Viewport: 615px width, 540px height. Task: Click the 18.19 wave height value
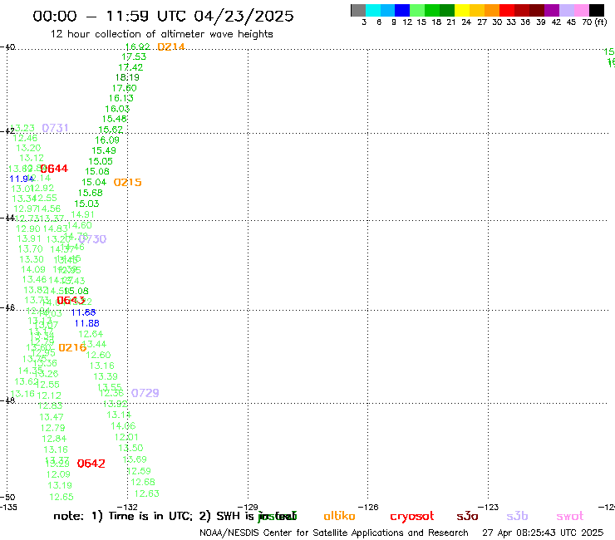[127, 77]
